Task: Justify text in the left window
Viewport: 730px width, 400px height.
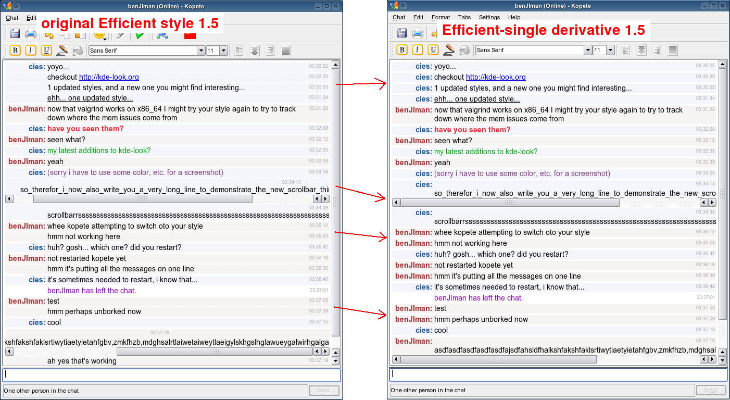Action: coord(286,51)
